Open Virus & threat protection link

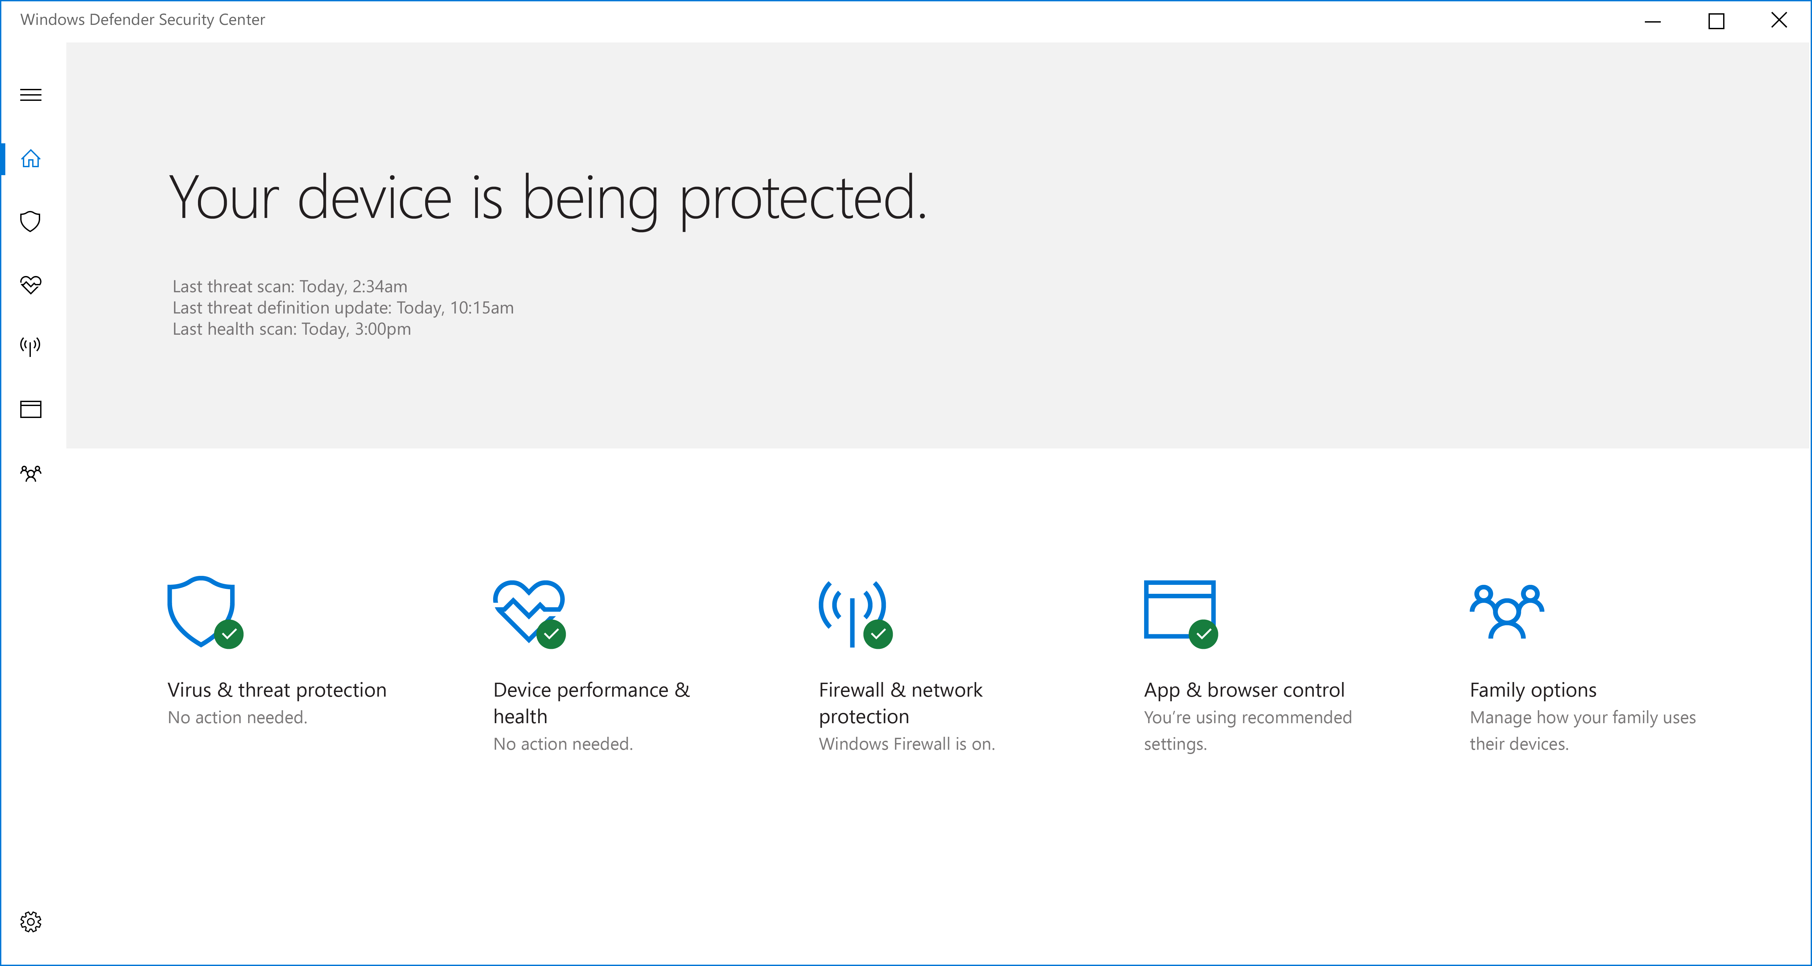277,690
